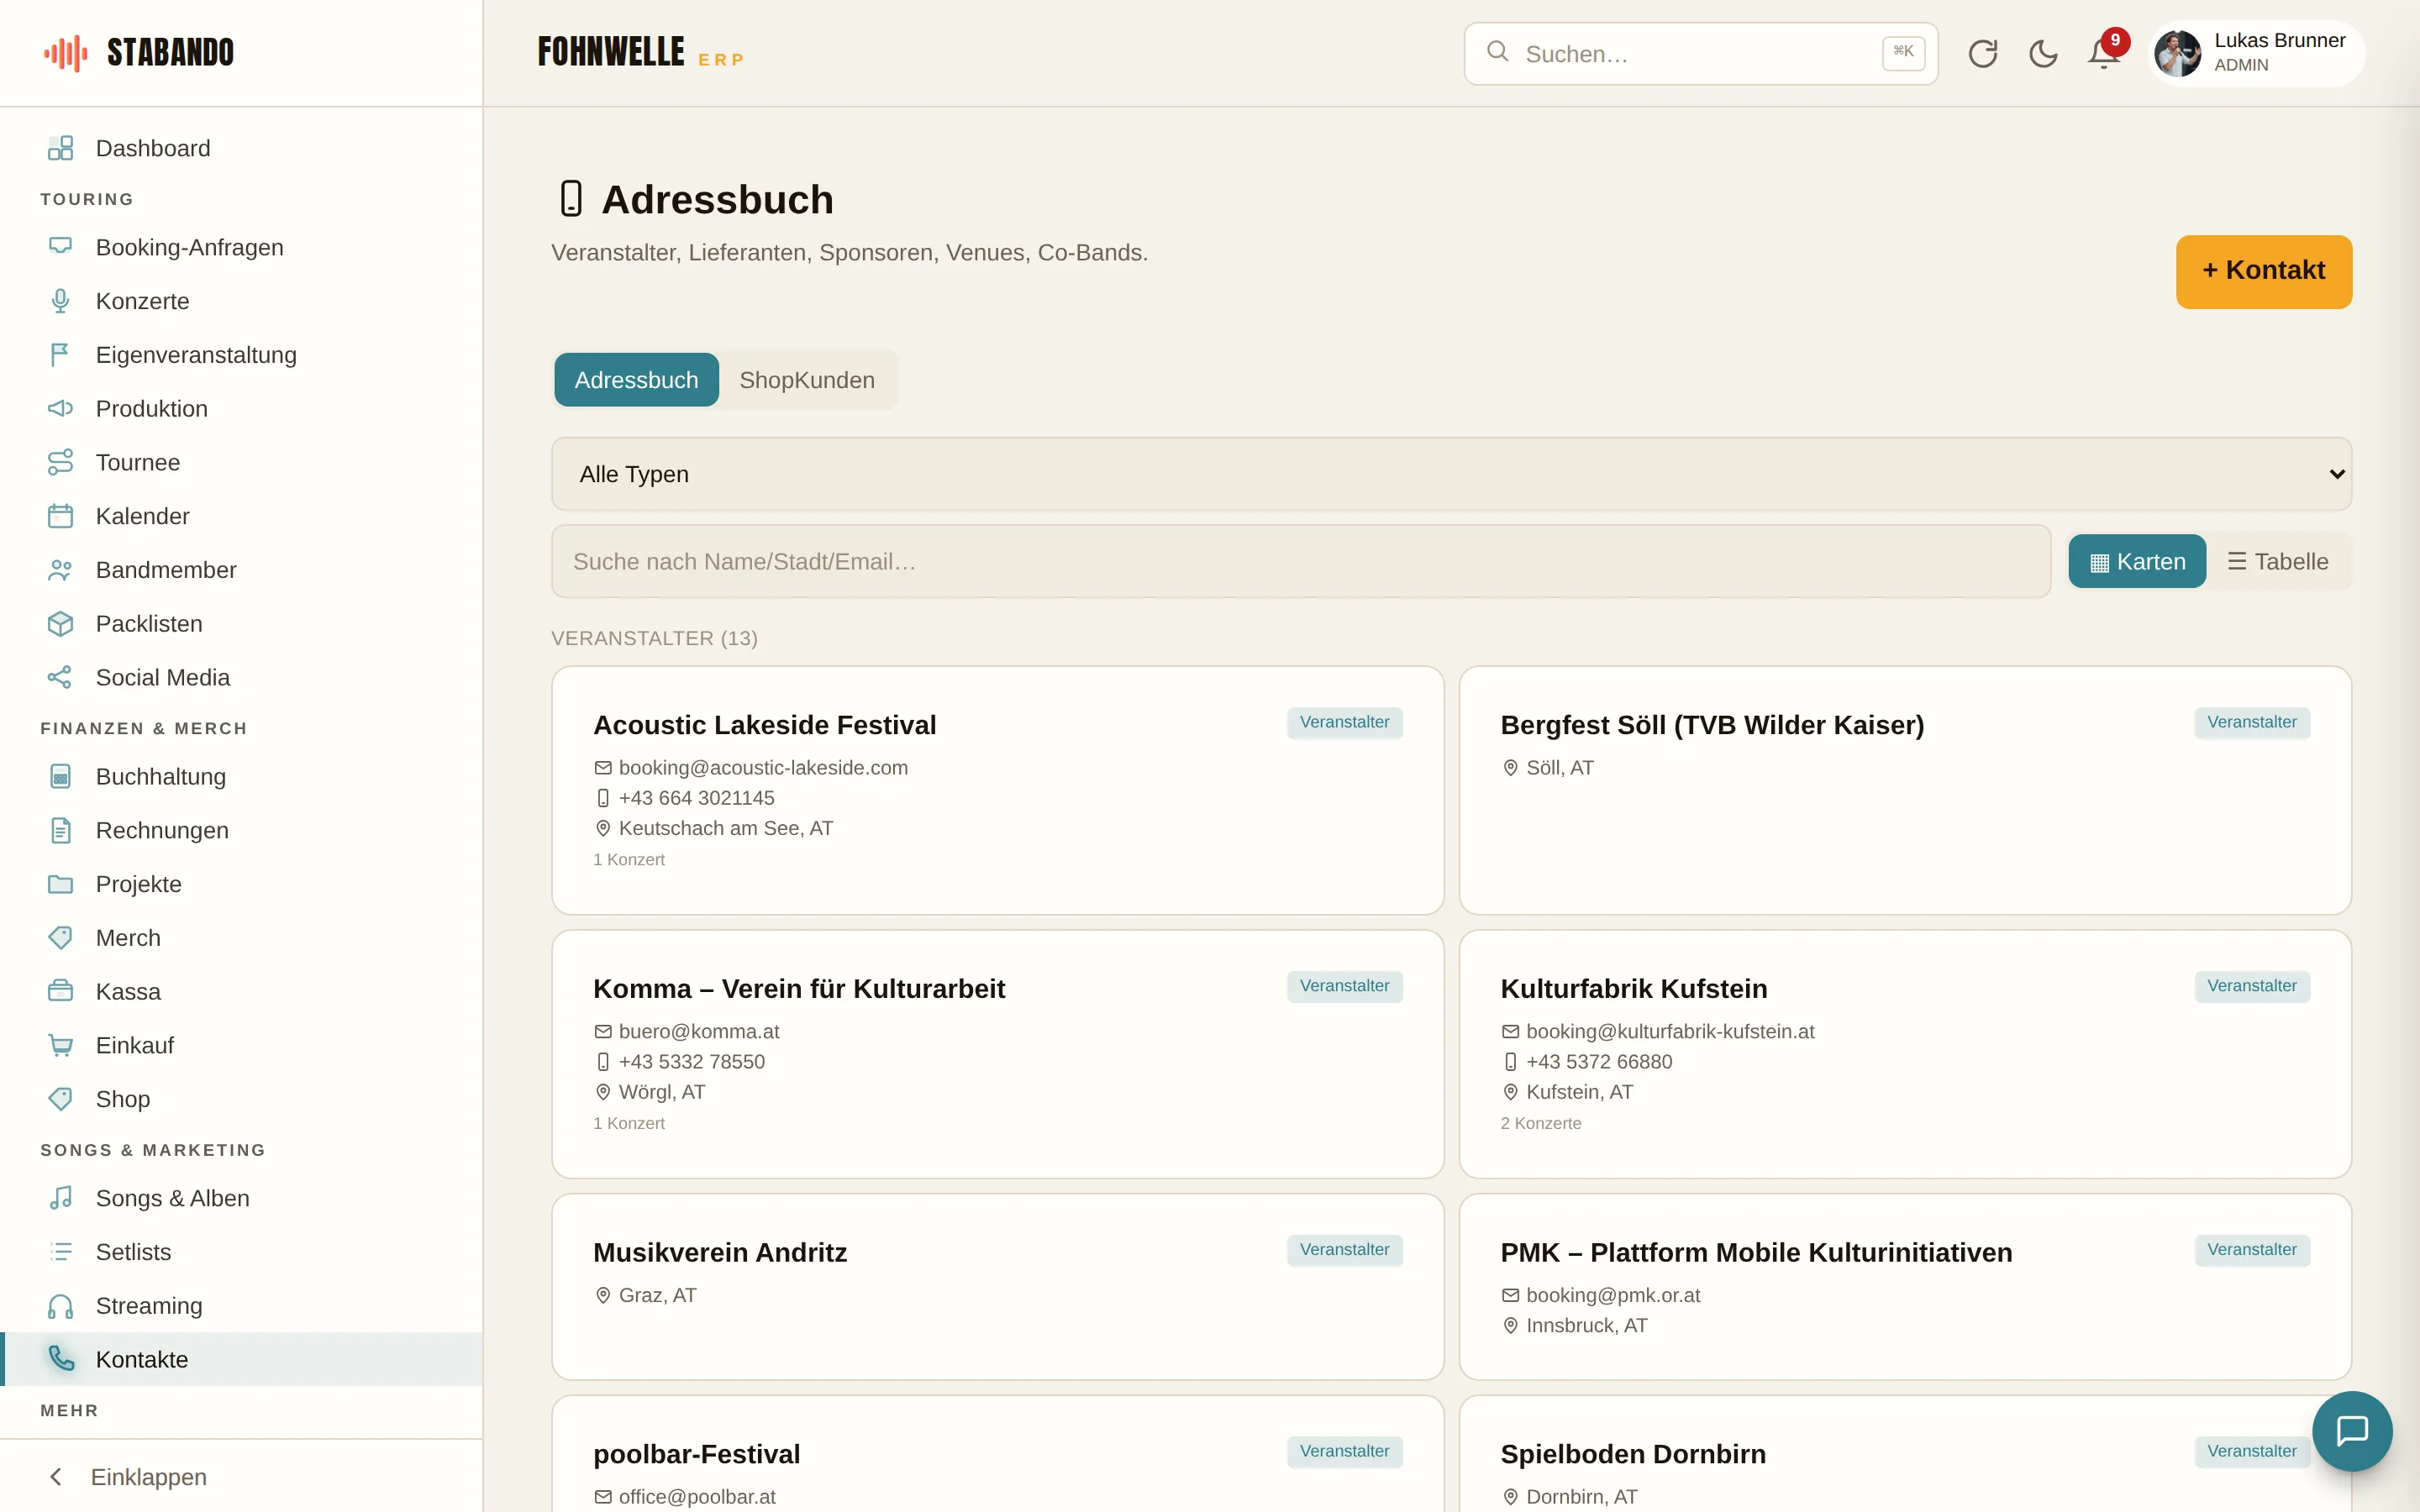This screenshot has width=2420, height=1512.
Task: Select the Adressbuch tab
Action: [x=636, y=380]
